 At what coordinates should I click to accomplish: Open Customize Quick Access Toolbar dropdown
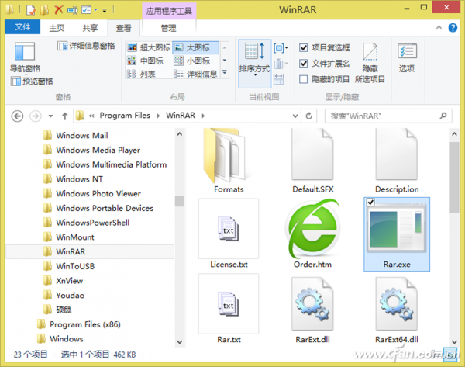(105, 10)
